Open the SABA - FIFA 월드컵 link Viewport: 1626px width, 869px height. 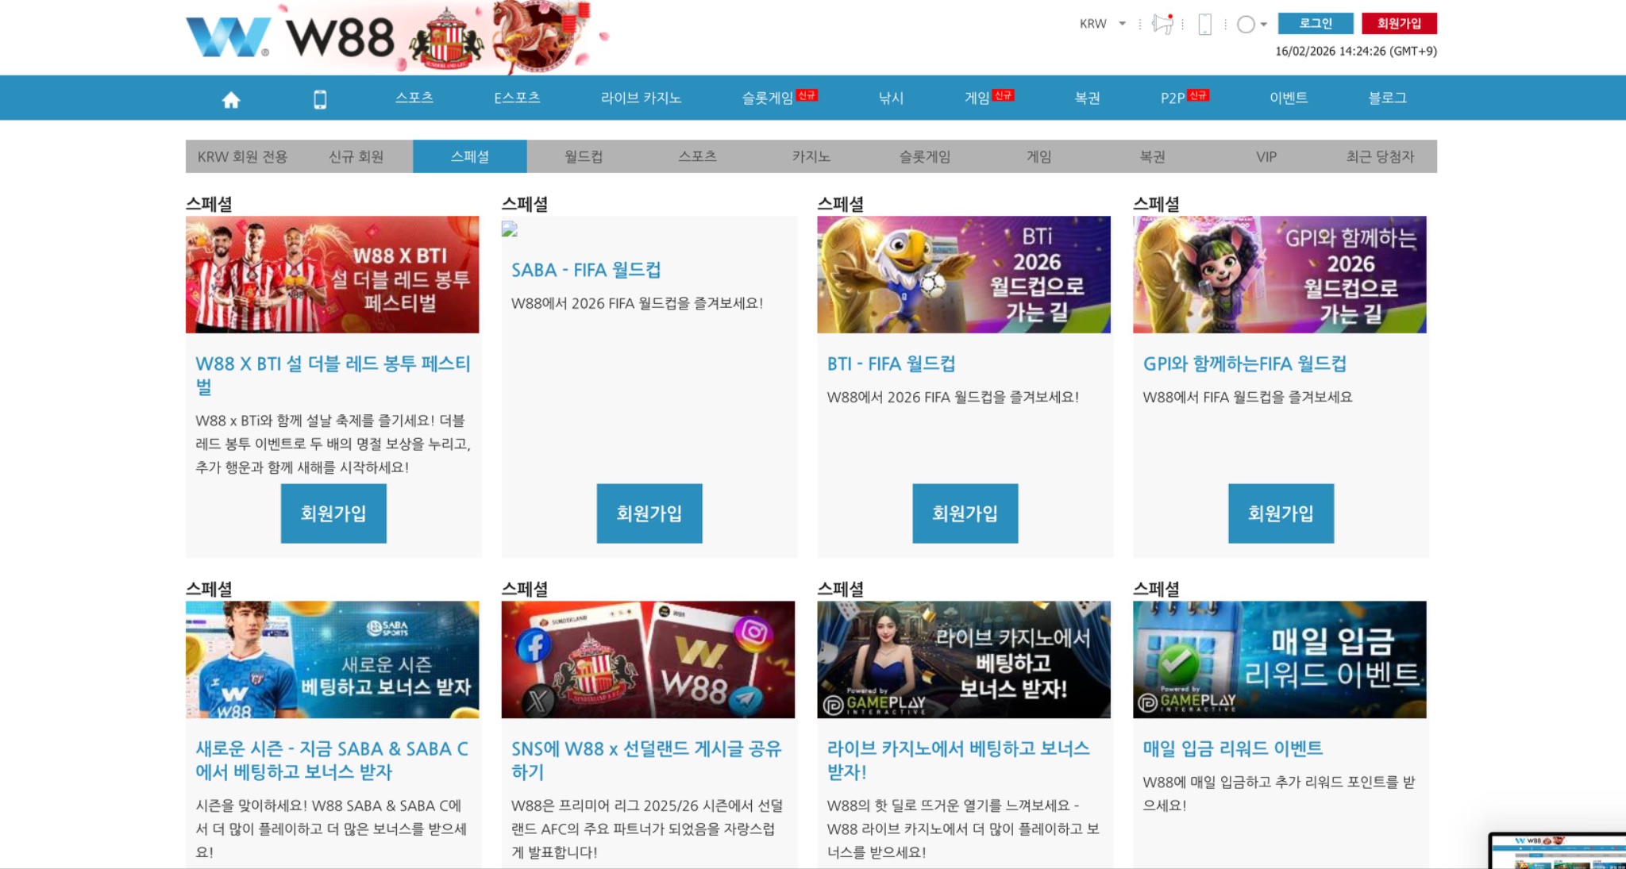pos(586,270)
